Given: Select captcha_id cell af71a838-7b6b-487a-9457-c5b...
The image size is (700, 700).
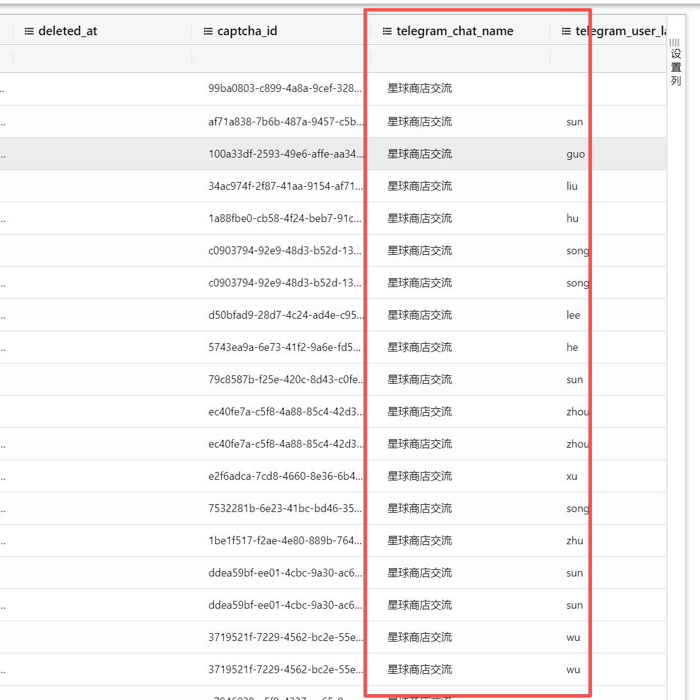Looking at the screenshot, I should (x=286, y=121).
